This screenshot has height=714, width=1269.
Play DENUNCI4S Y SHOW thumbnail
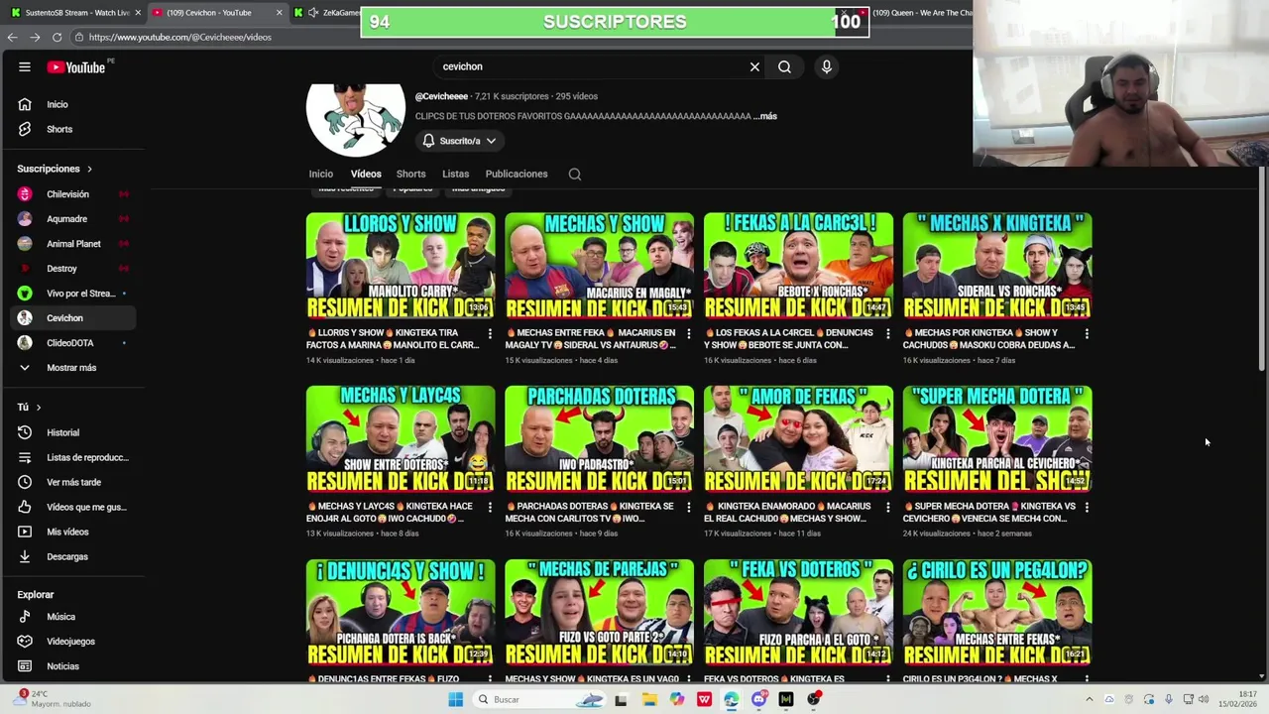(401, 612)
